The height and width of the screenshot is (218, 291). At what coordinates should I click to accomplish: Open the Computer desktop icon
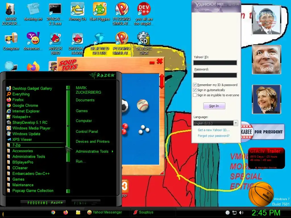(11, 41)
